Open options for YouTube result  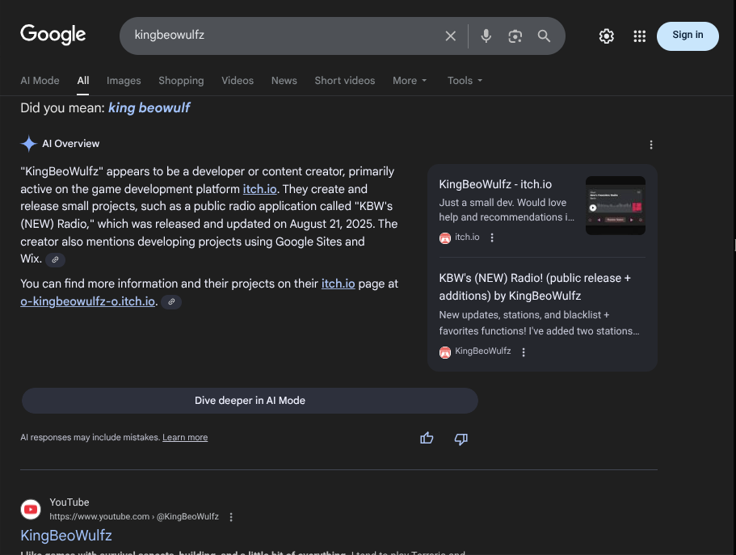(231, 517)
